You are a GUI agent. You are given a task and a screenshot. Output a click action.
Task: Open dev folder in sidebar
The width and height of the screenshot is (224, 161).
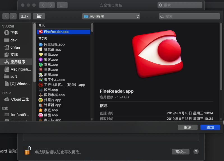tap(16, 40)
